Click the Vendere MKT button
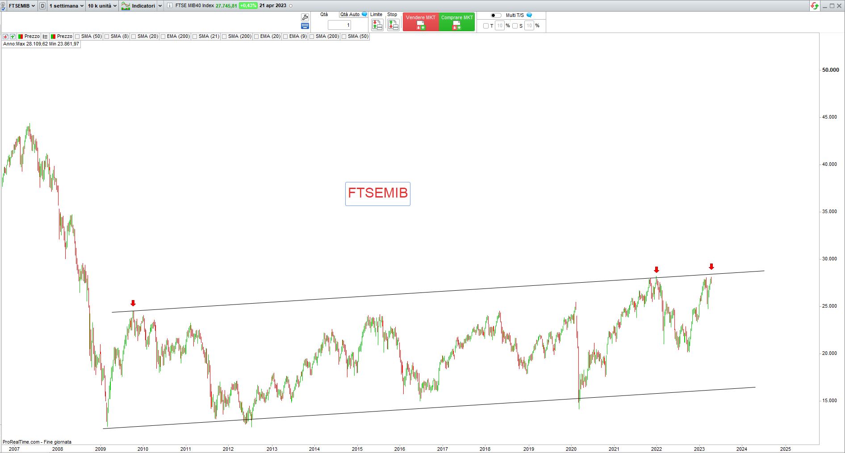The height and width of the screenshot is (453, 845). point(421,22)
